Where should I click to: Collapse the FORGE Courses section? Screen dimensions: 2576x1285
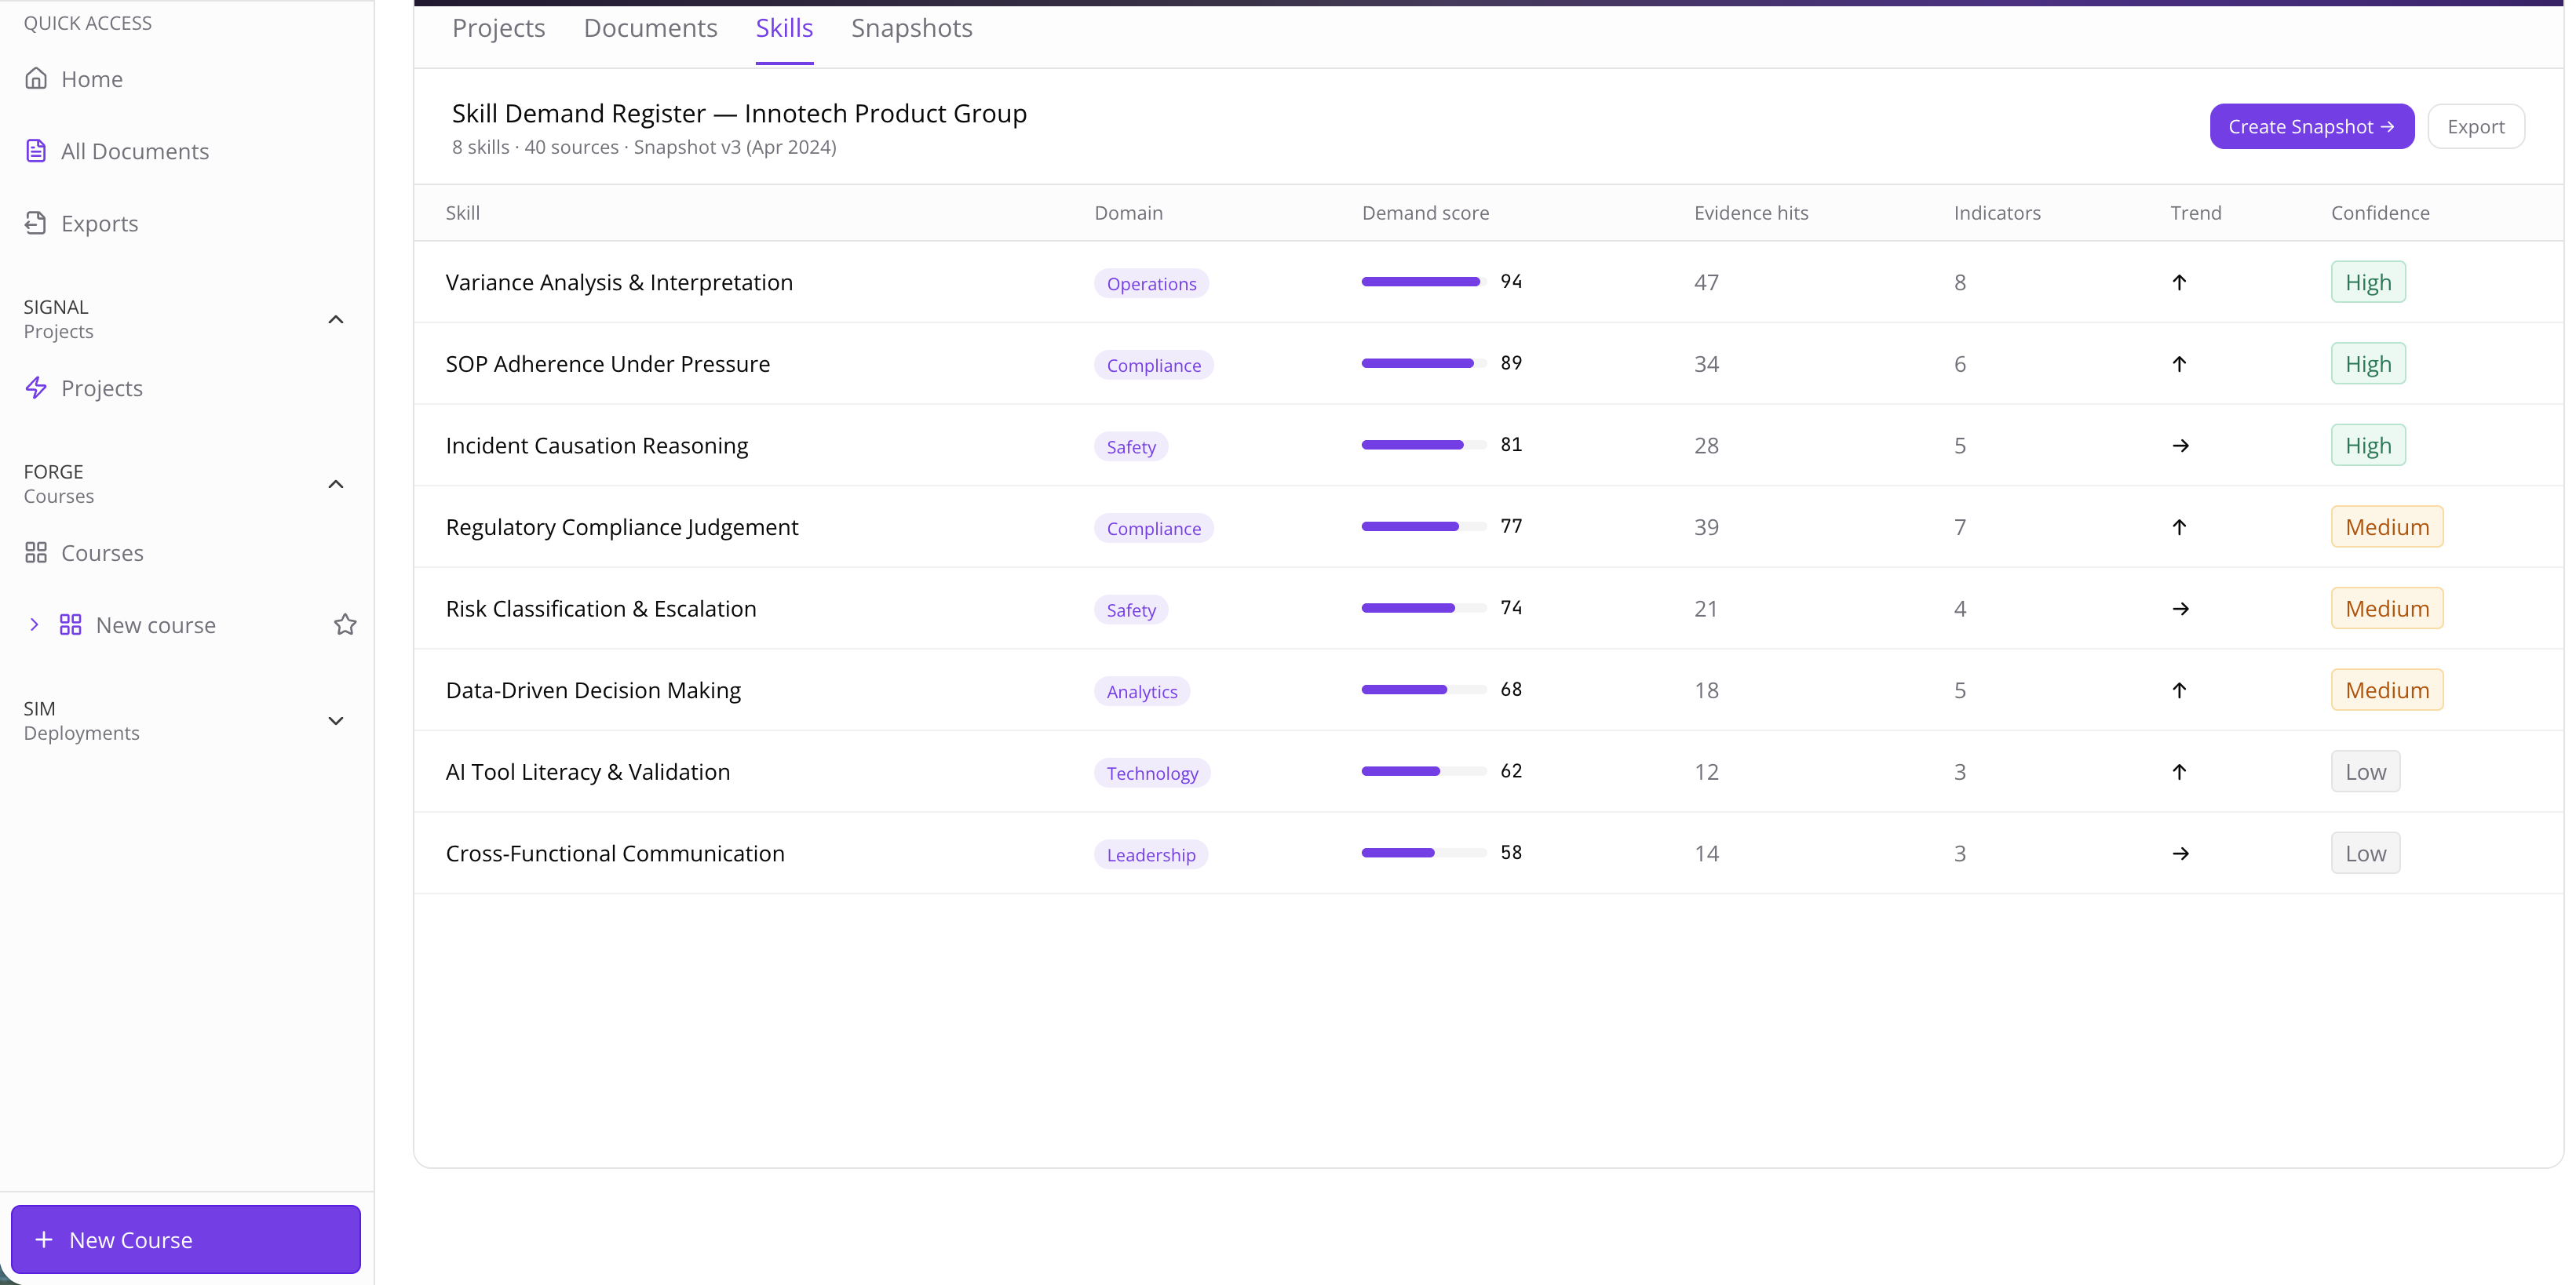tap(336, 485)
